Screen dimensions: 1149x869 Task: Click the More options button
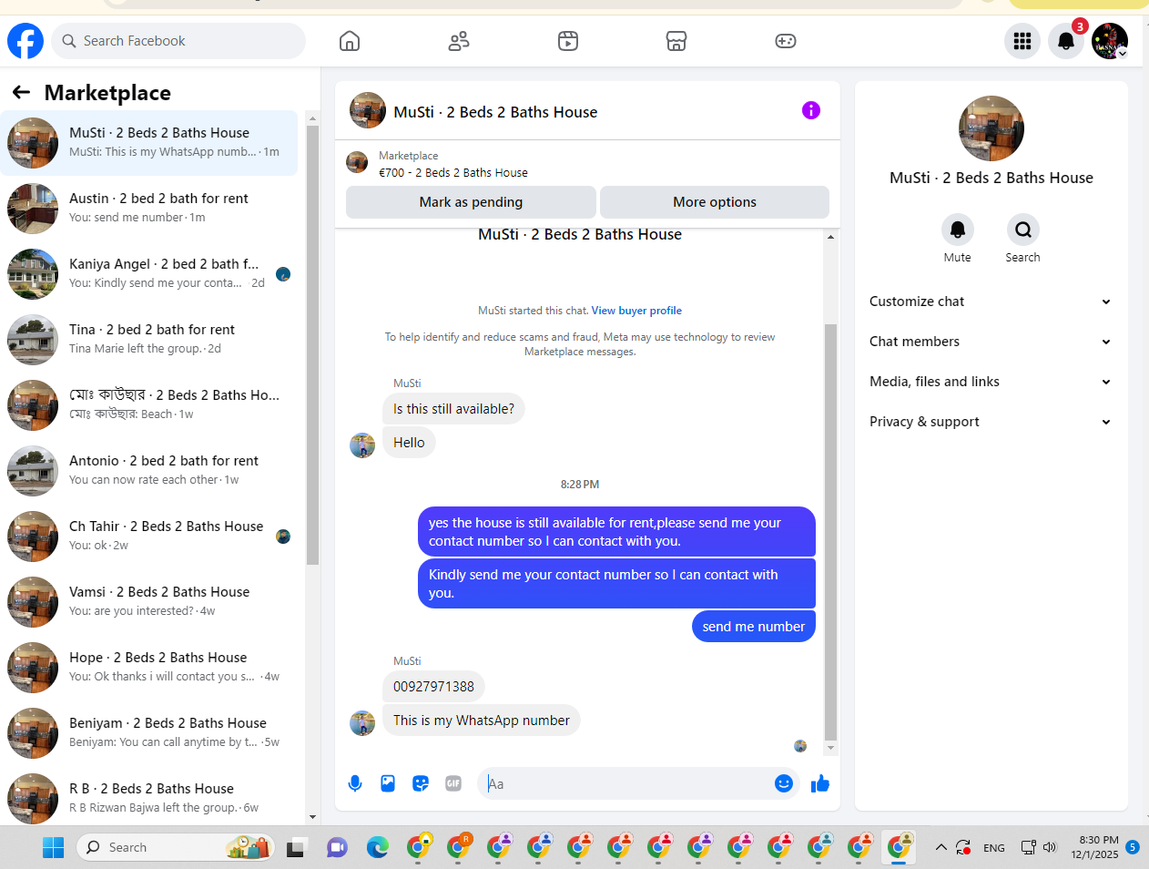(715, 202)
